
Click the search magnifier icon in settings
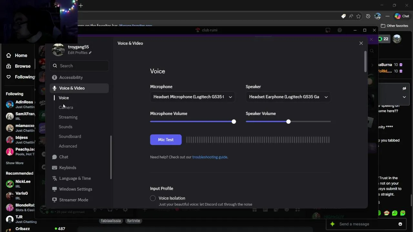click(x=55, y=66)
